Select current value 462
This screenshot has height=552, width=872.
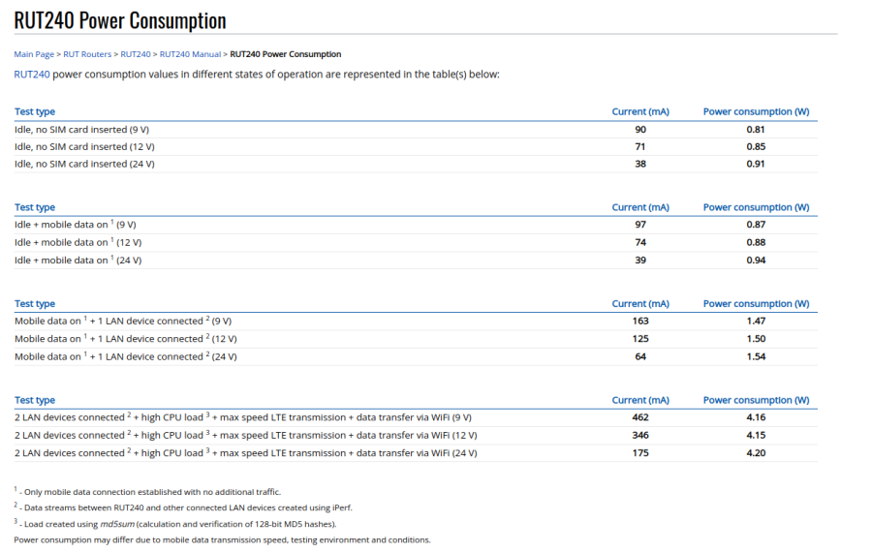coord(640,417)
